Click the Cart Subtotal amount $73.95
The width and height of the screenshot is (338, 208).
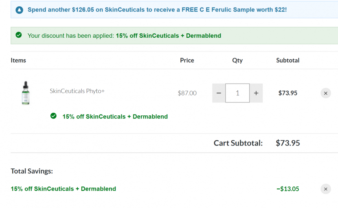click(x=288, y=143)
